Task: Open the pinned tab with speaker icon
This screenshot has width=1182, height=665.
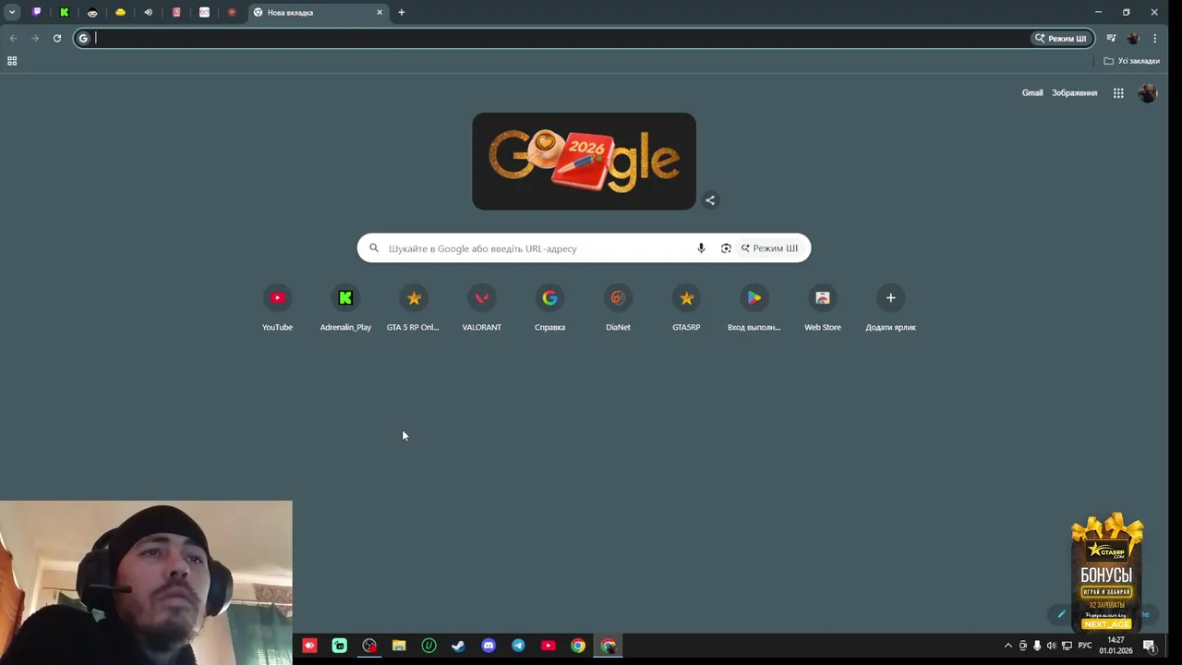Action: pyautogui.click(x=148, y=12)
